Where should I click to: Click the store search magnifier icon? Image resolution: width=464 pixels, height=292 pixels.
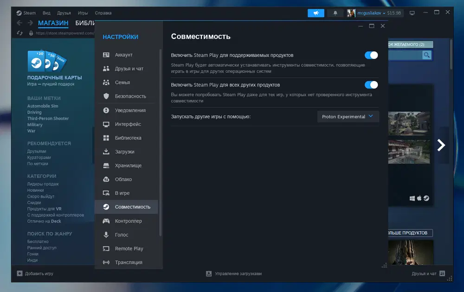[x=426, y=55]
